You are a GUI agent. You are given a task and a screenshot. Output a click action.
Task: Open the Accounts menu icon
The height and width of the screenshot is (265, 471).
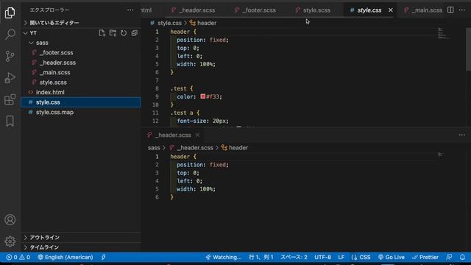(x=10, y=220)
